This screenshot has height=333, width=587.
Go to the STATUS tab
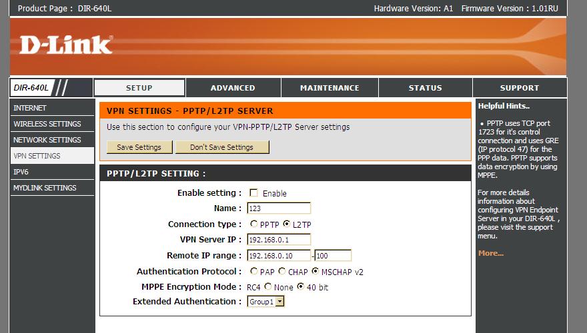click(426, 88)
